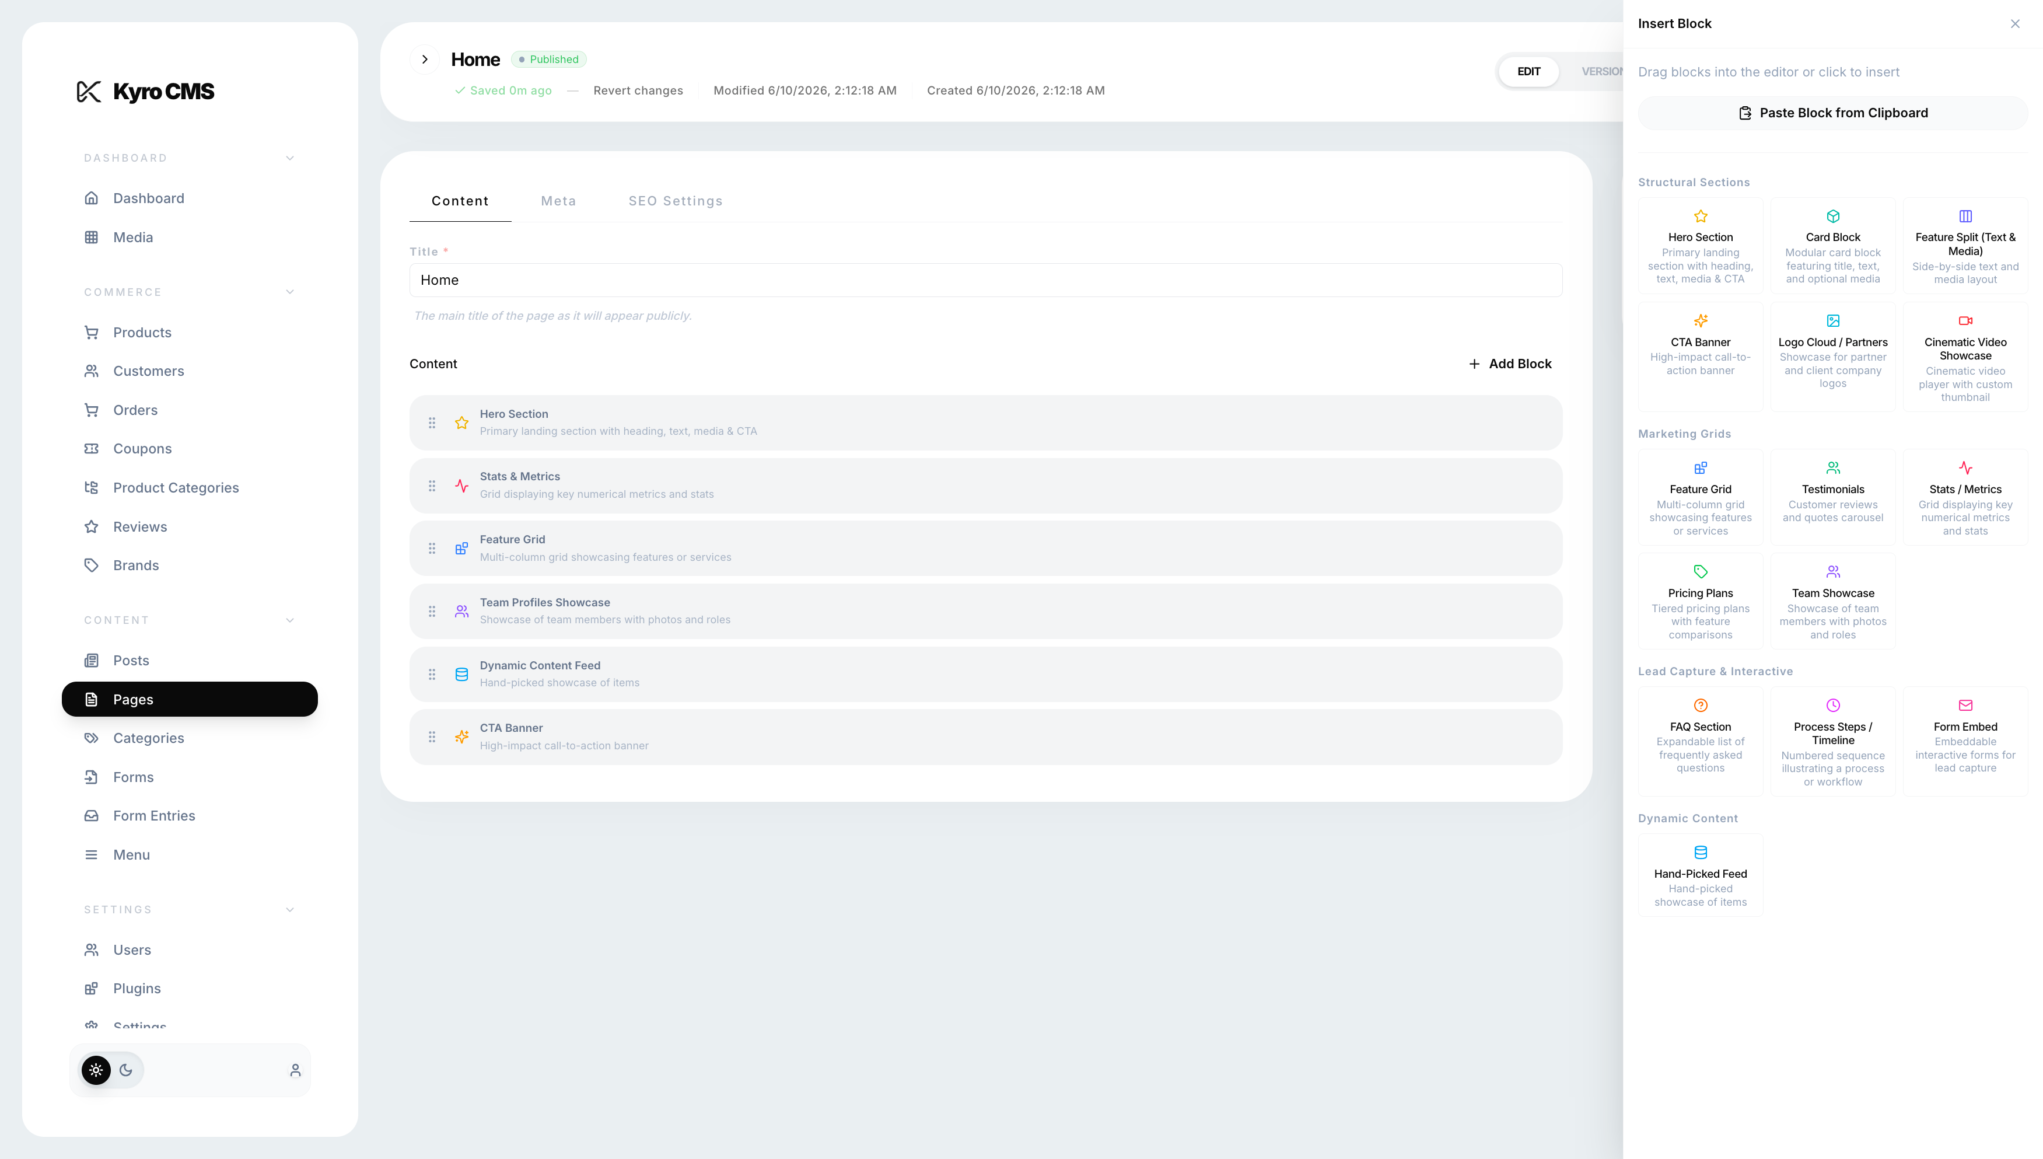This screenshot has height=1159, width=2043.
Task: Insert a Stats / Metrics block from panel
Action: coord(1965,498)
